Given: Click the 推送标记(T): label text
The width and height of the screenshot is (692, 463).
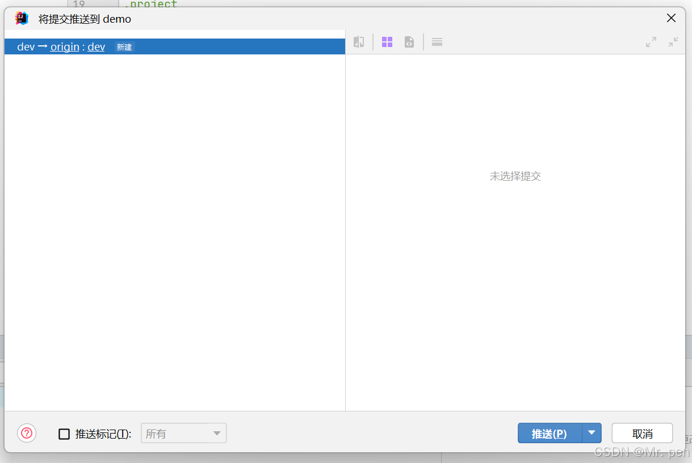Looking at the screenshot, I should click(103, 434).
